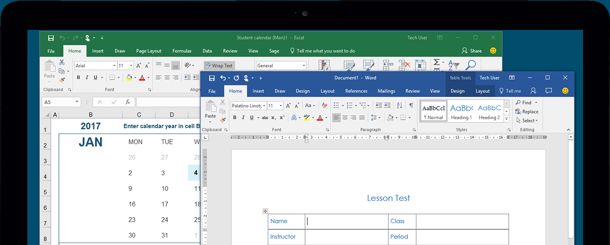610x245 pixels.
Task: Click Clear All Formatting eraser in Word
Action: tap(324, 106)
